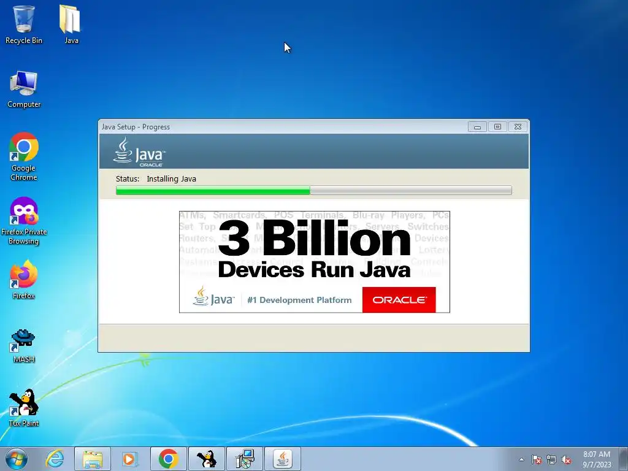
Task: Click the Java Setup taskbar button
Action: pyautogui.click(x=282, y=459)
